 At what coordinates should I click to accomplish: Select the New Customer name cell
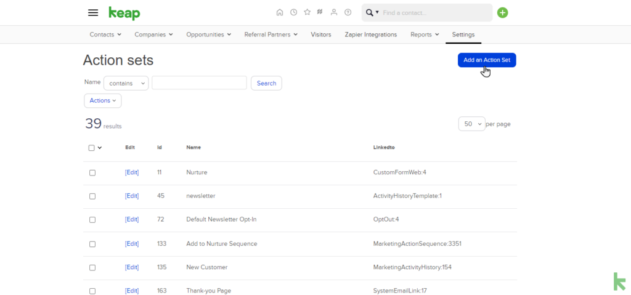click(x=207, y=267)
